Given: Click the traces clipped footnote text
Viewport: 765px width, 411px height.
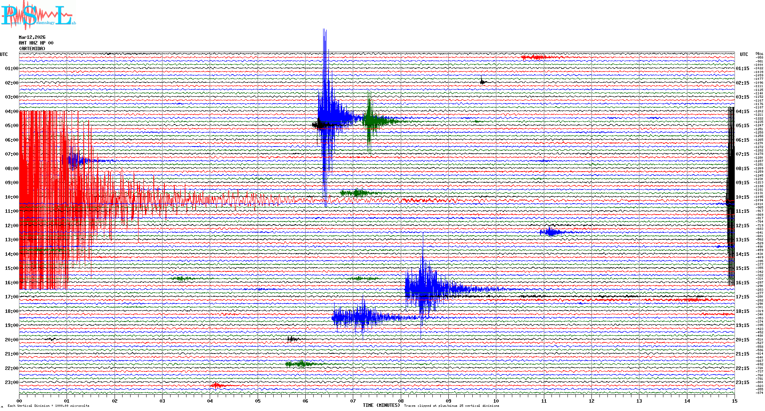Looking at the screenshot, I should [x=451, y=406].
